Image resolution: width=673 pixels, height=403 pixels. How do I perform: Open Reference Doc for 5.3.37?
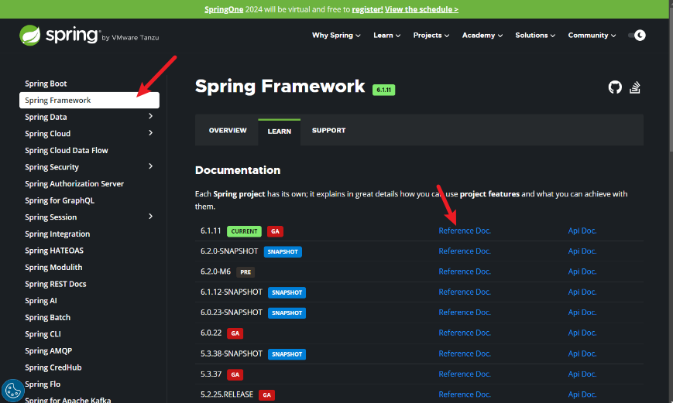coord(465,374)
